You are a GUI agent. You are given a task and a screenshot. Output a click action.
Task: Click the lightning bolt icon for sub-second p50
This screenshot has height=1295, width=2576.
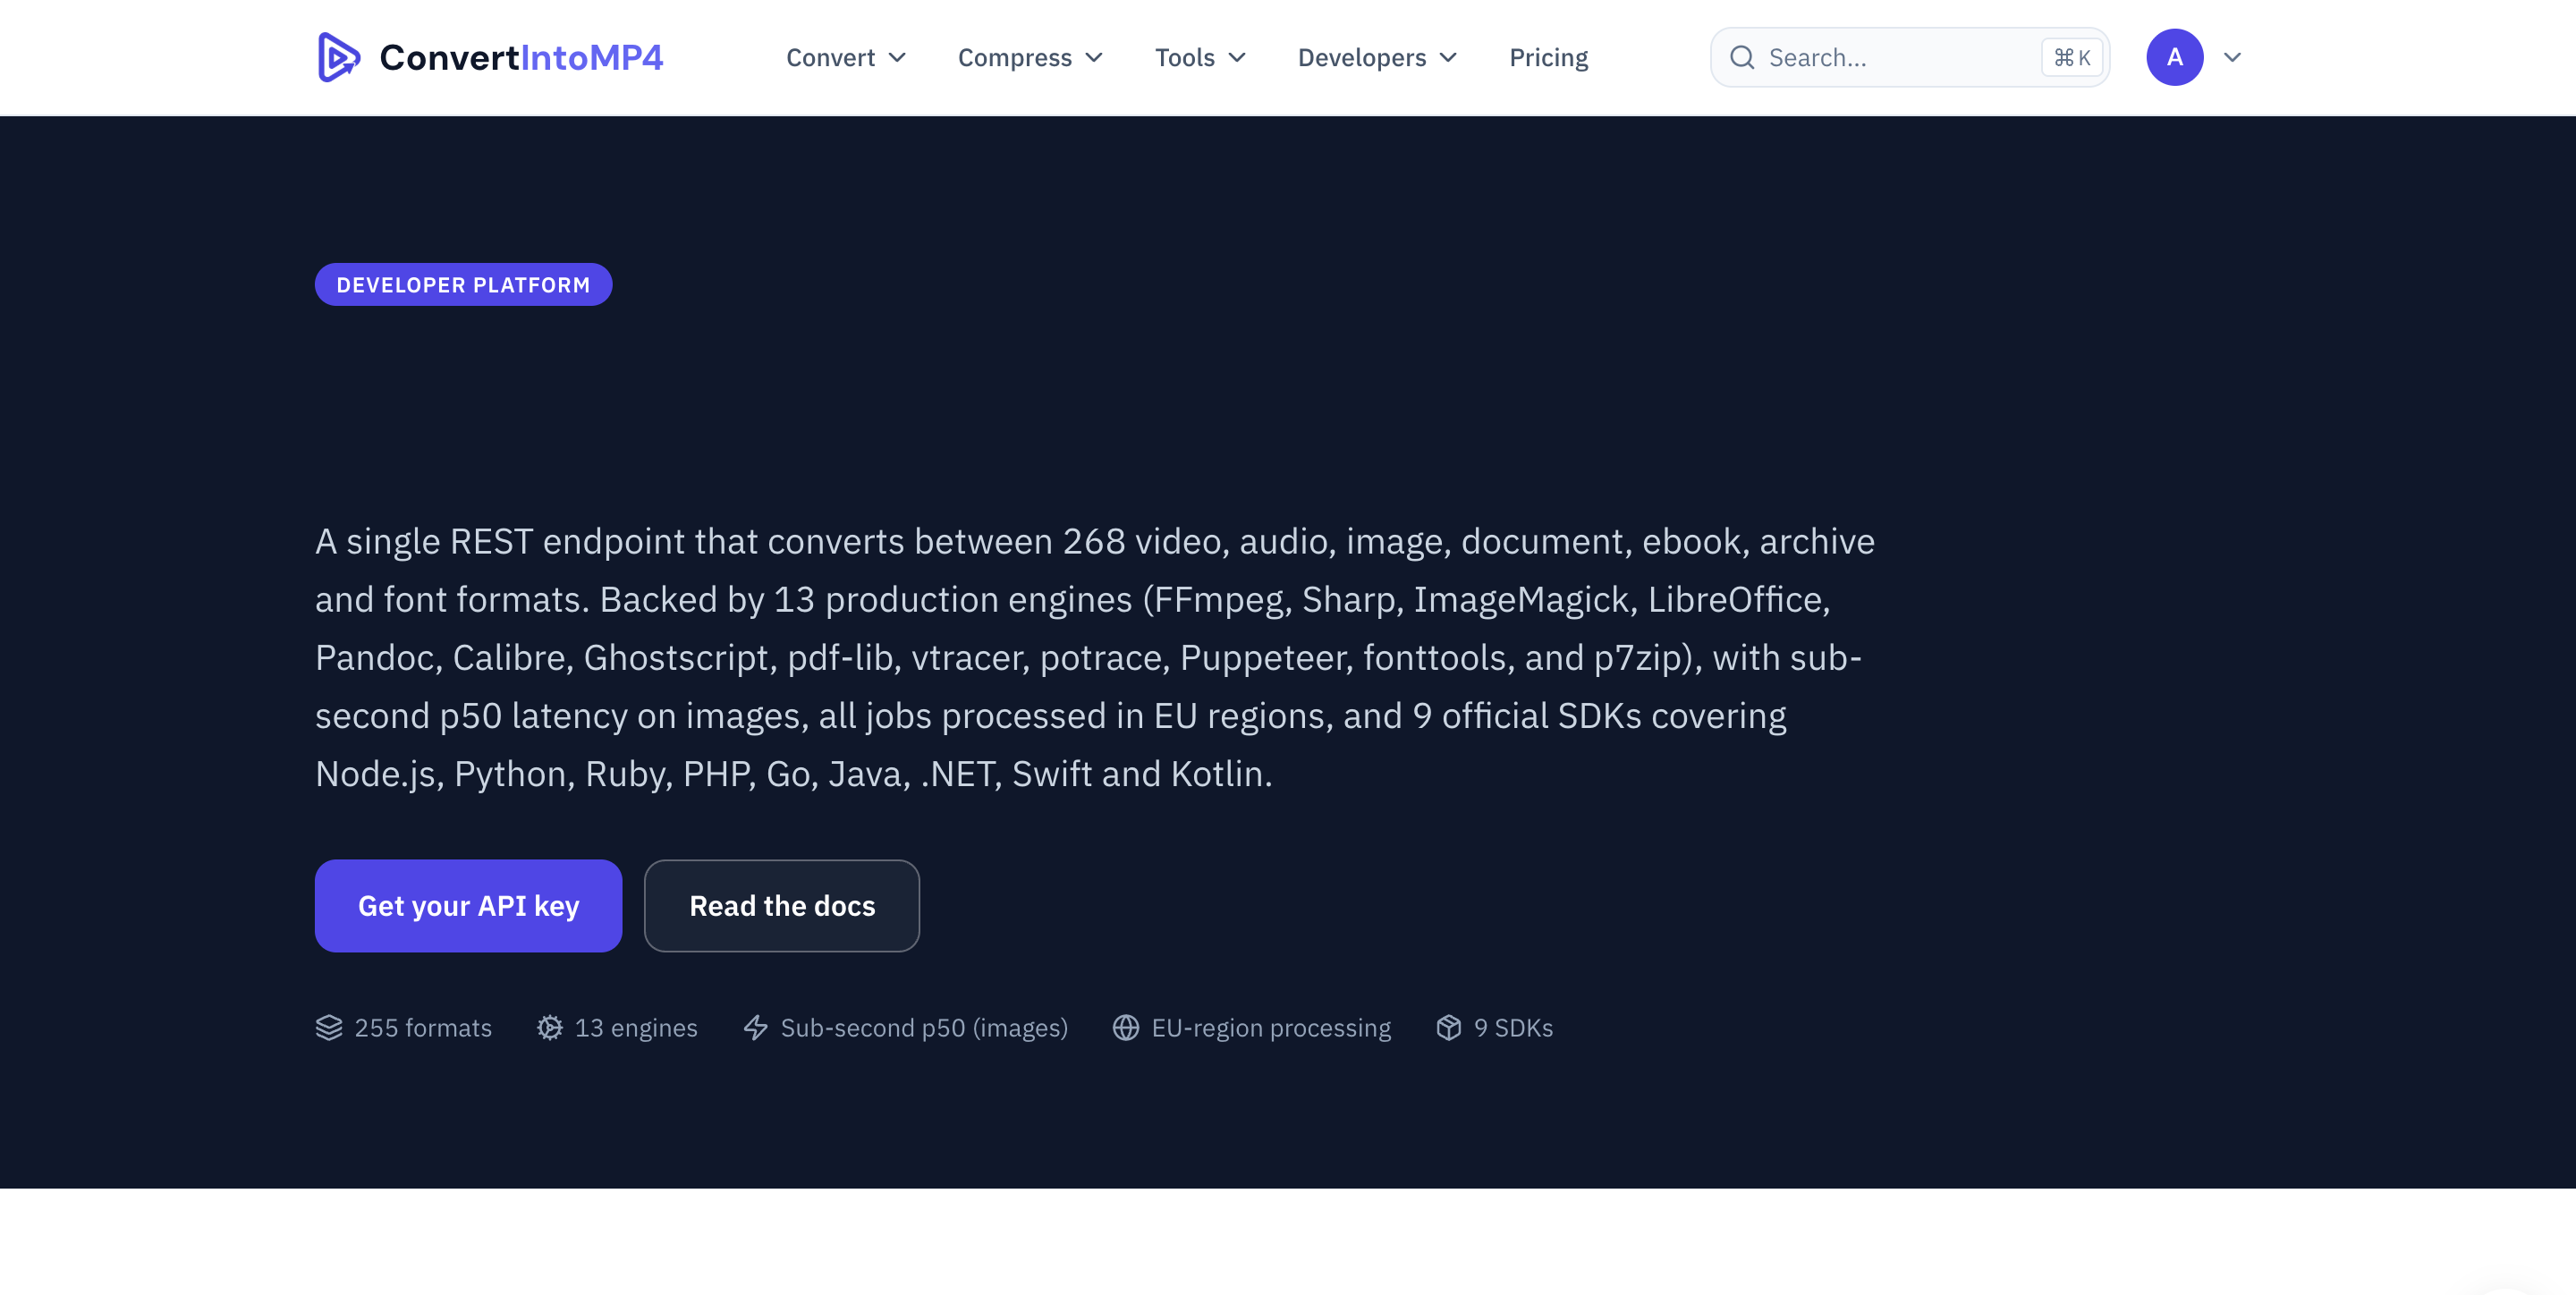tap(756, 1028)
